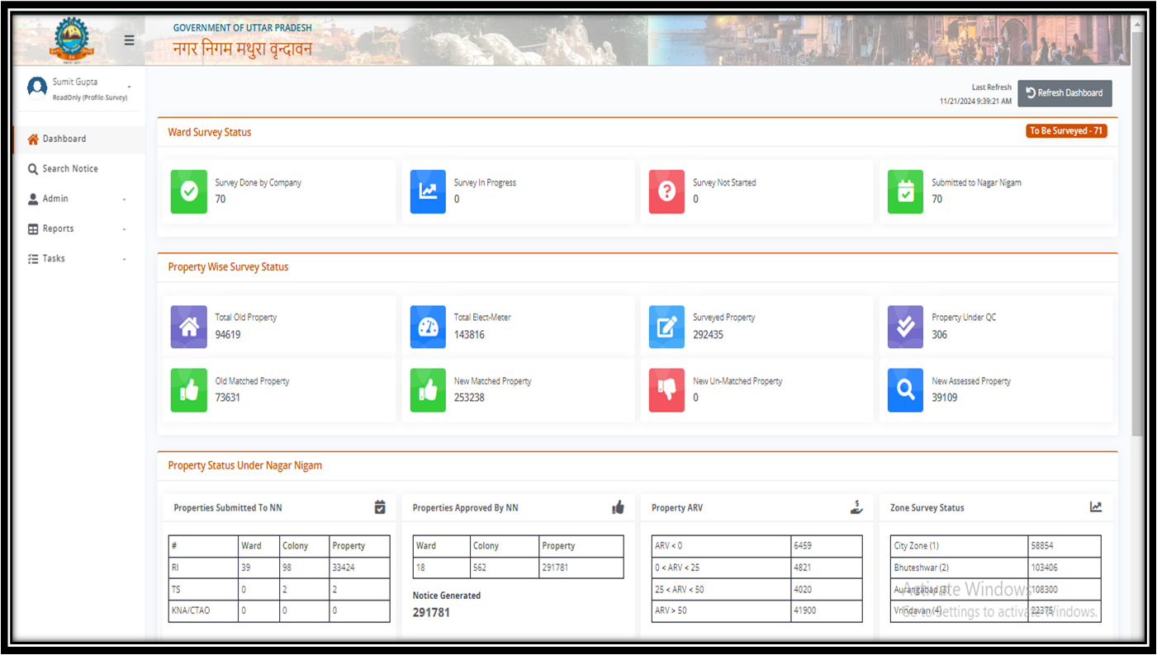This screenshot has width=1157, height=655.
Task: Expand the Reports sidebar menu
Action: point(78,229)
